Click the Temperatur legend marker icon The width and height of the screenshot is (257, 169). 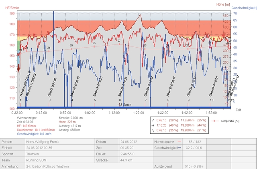click(214, 120)
